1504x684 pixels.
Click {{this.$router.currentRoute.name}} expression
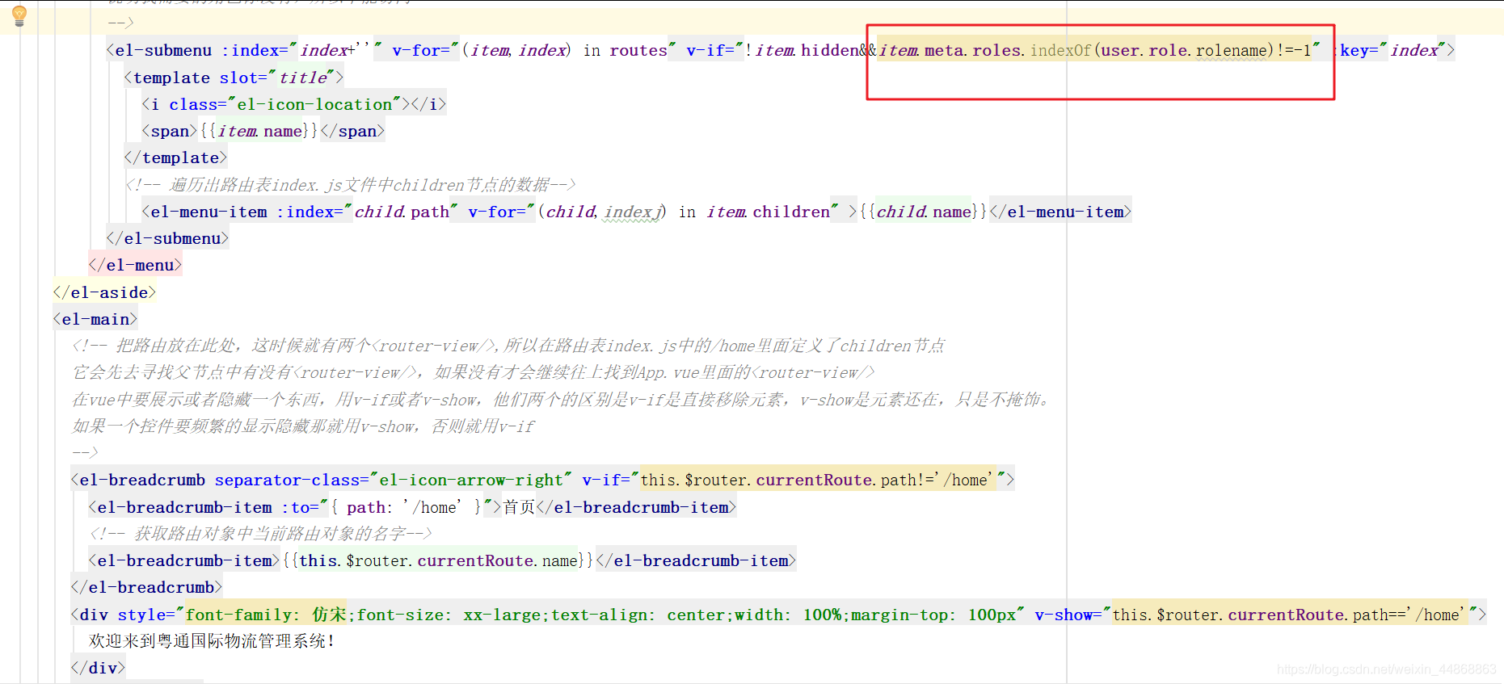pos(437,560)
